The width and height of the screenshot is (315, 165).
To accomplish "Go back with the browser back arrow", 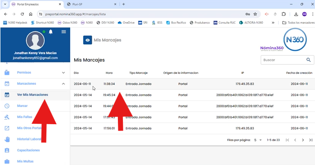I will point(5,14).
